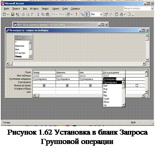Open the Файл menu
Image resolution: width=155 pixels, height=152 pixels.
tap(7, 8)
